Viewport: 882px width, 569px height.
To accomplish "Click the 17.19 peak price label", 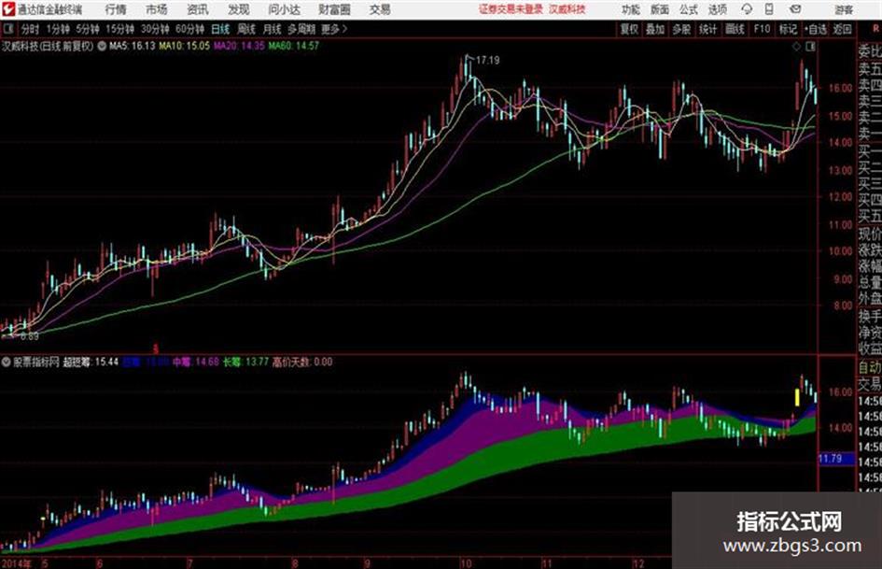I will pyautogui.click(x=488, y=60).
